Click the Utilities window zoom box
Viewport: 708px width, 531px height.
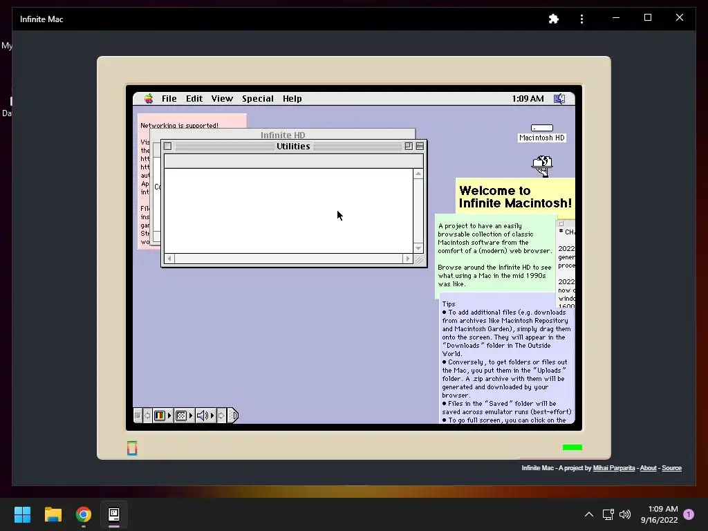pos(409,146)
